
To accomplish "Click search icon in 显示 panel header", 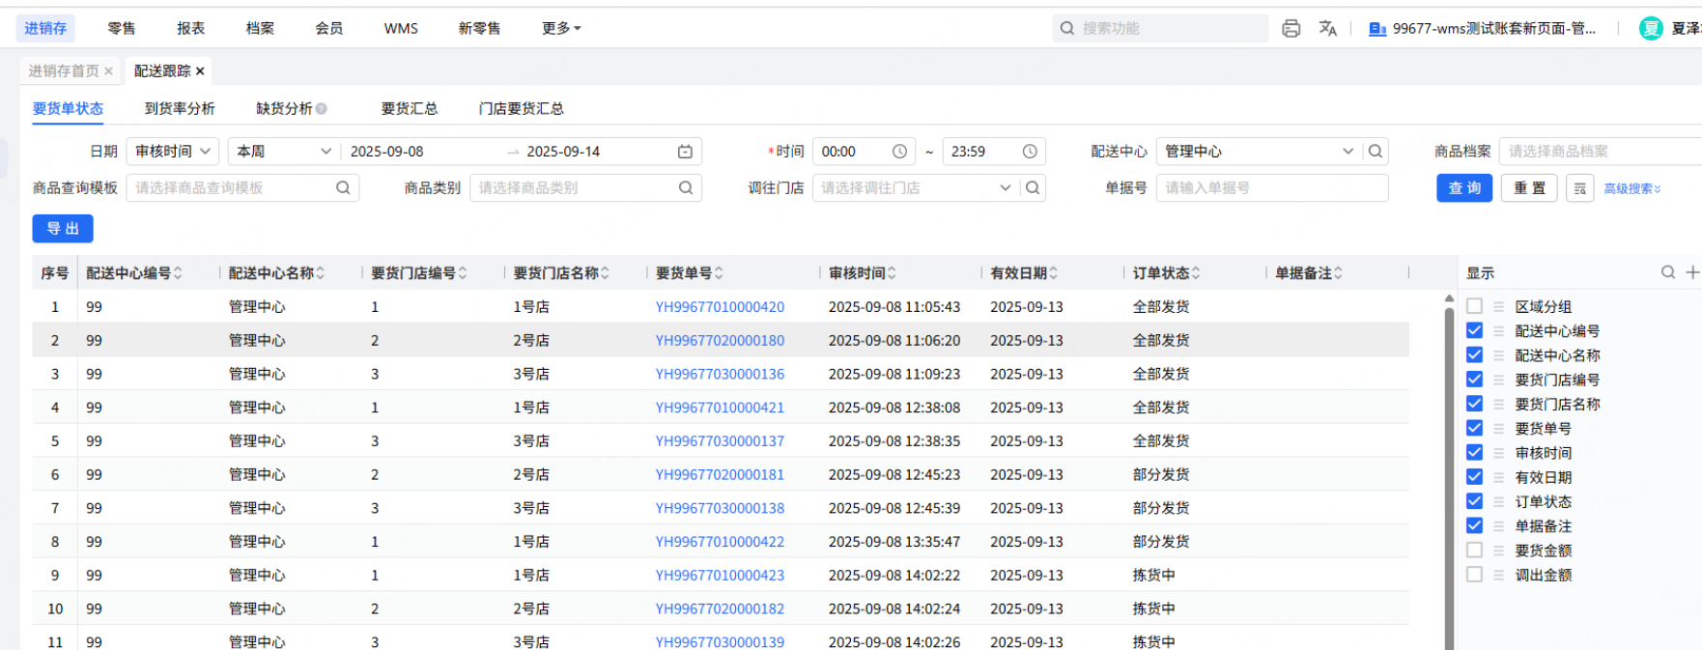I will (1667, 272).
